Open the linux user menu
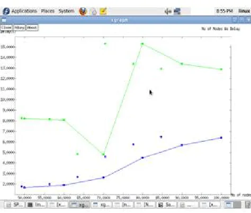 pyautogui.click(x=244, y=11)
